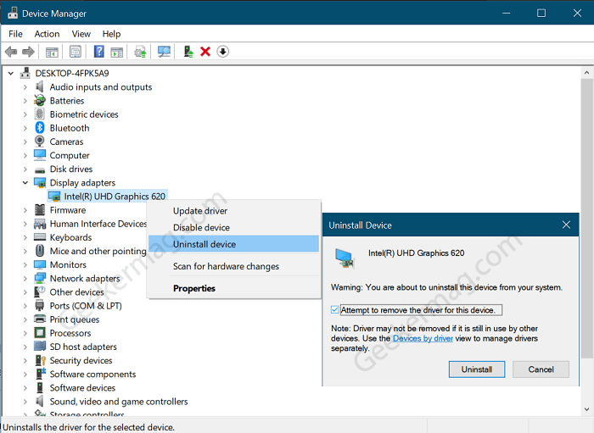Click the blue Help question mark toolbar icon
Viewport: 594px width, 433px height.
99,52
